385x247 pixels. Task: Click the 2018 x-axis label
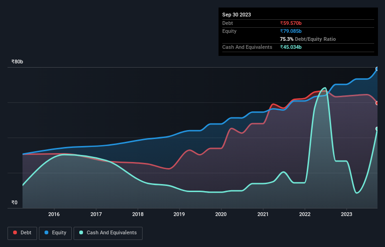point(138,214)
